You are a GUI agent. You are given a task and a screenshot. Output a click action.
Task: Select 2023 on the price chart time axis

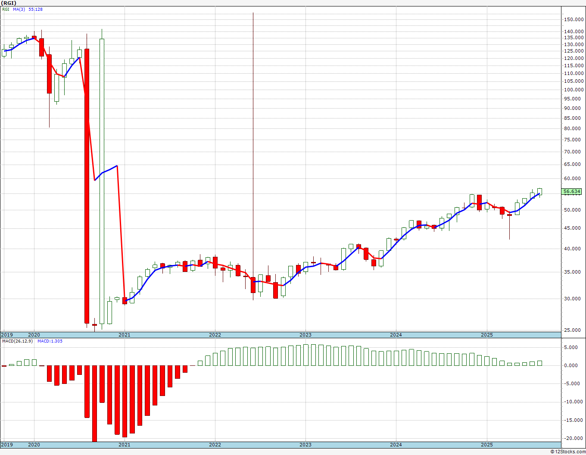pos(305,335)
